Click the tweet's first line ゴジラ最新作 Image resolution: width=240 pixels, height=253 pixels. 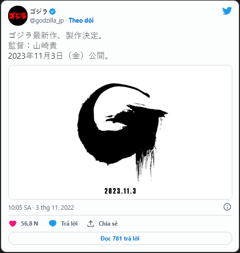click(x=56, y=36)
